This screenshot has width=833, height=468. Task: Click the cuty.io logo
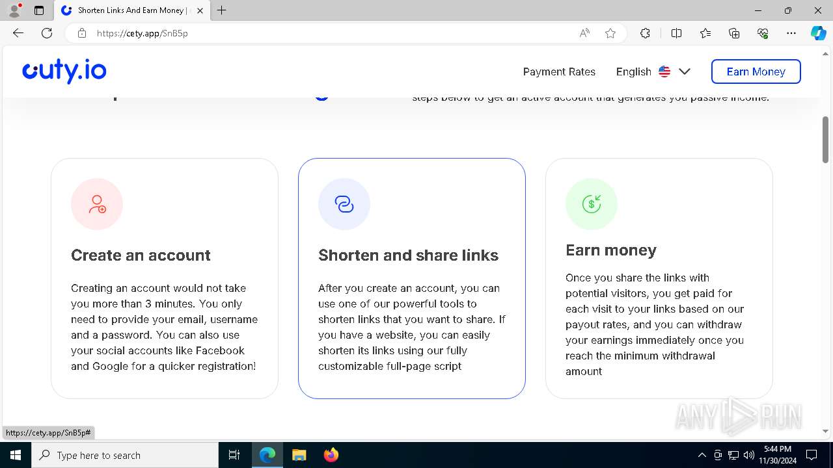[x=64, y=71]
